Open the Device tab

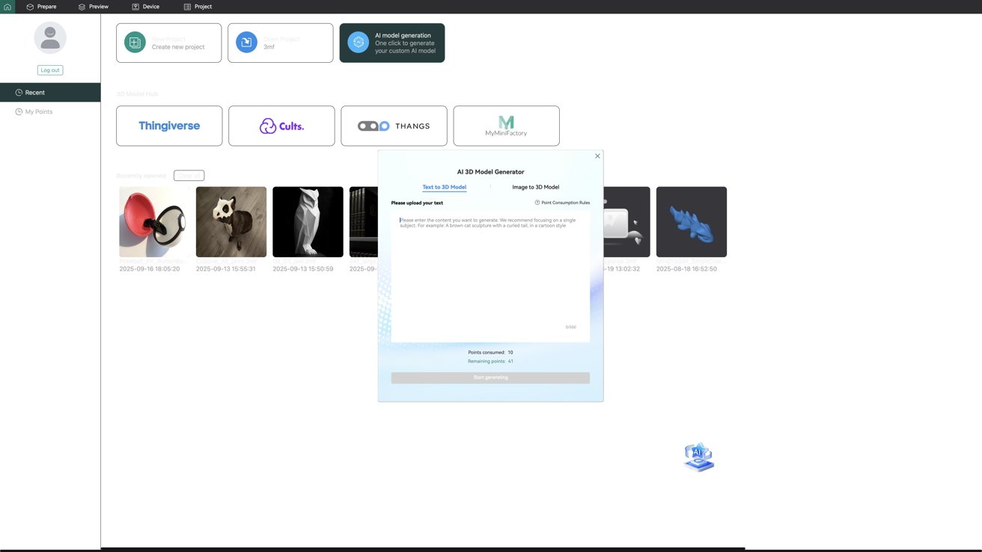146,7
